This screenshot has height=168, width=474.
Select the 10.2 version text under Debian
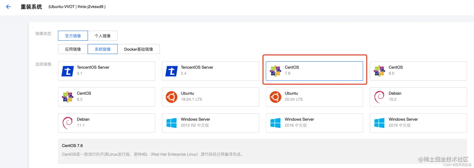coord(392,99)
